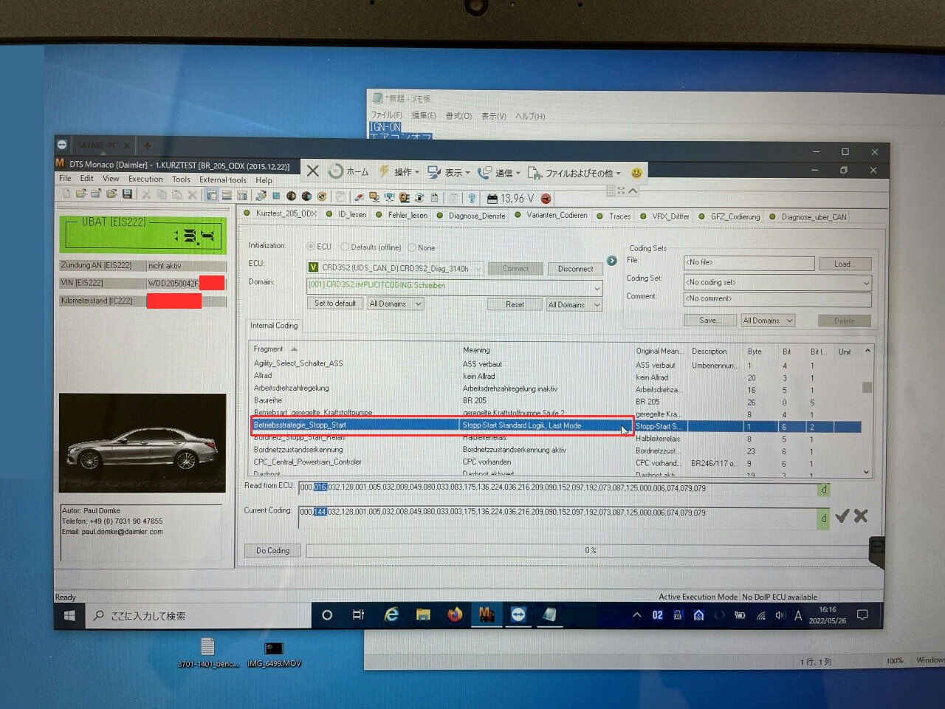This screenshot has height=709, width=945.
Task: Click the Disconnect button
Action: (x=575, y=269)
